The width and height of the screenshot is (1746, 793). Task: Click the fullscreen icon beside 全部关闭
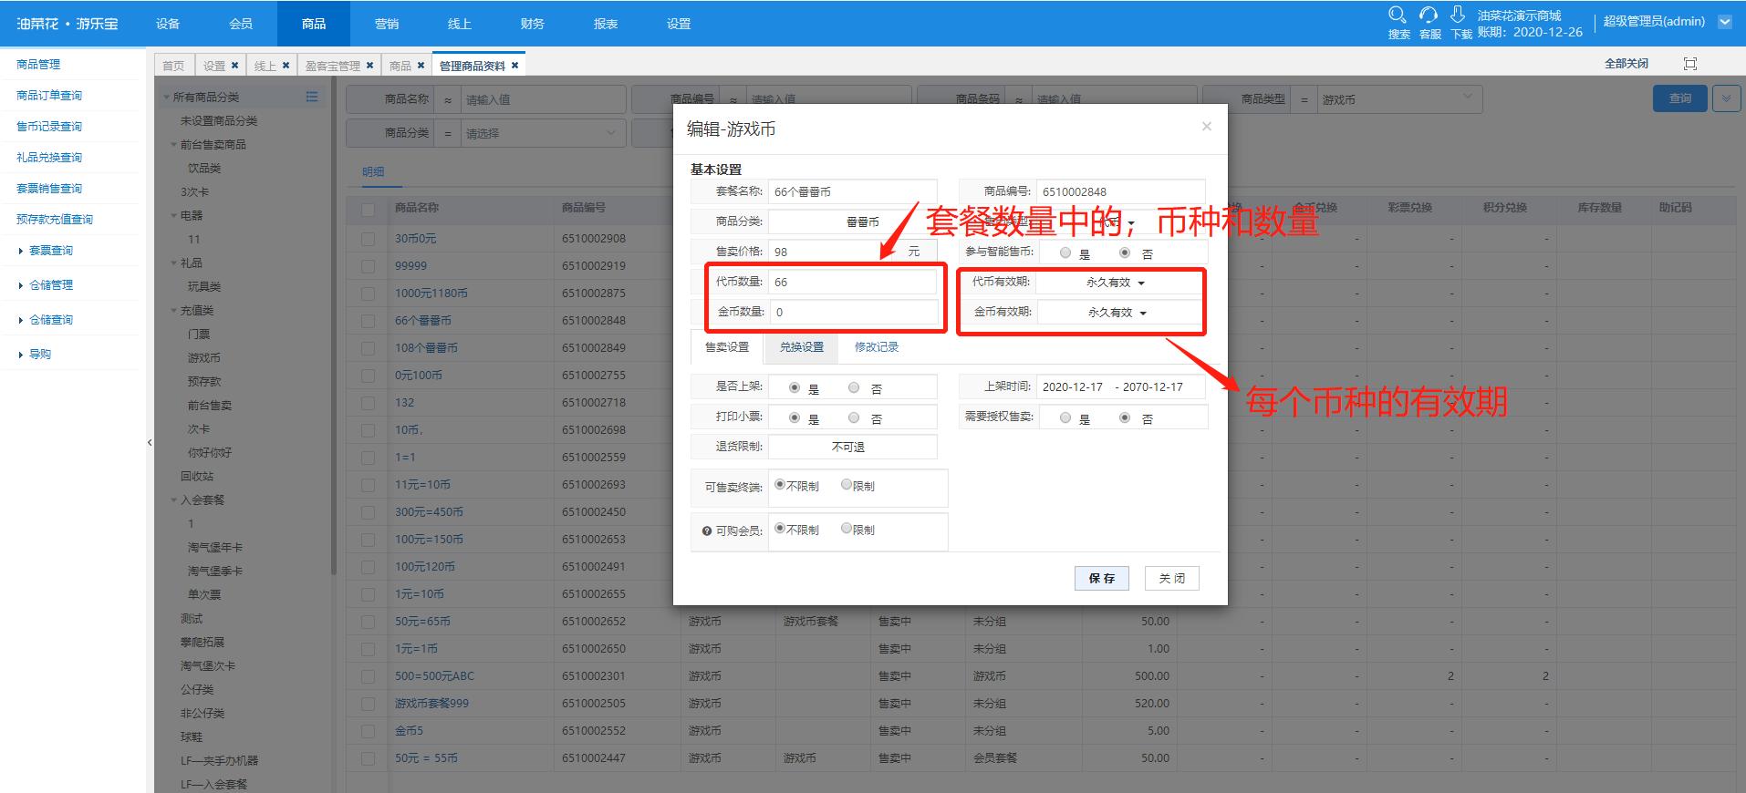tap(1690, 63)
